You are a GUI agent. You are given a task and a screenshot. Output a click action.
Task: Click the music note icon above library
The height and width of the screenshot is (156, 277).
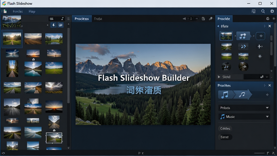(x=62, y=19)
